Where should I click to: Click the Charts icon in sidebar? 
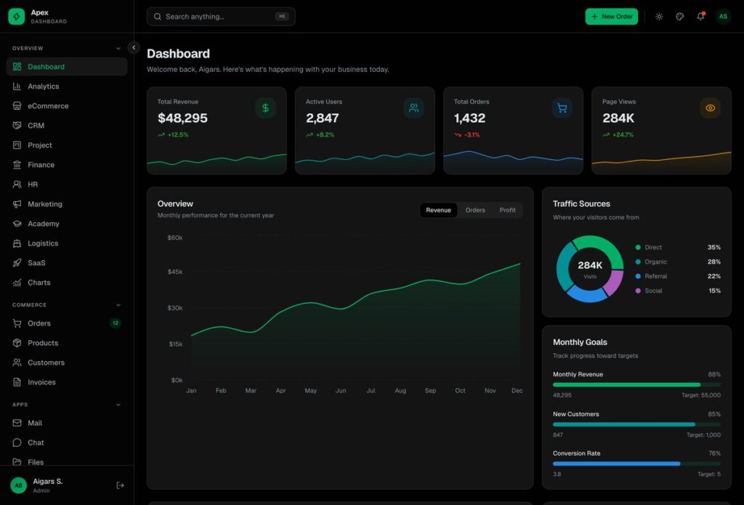pyautogui.click(x=17, y=283)
